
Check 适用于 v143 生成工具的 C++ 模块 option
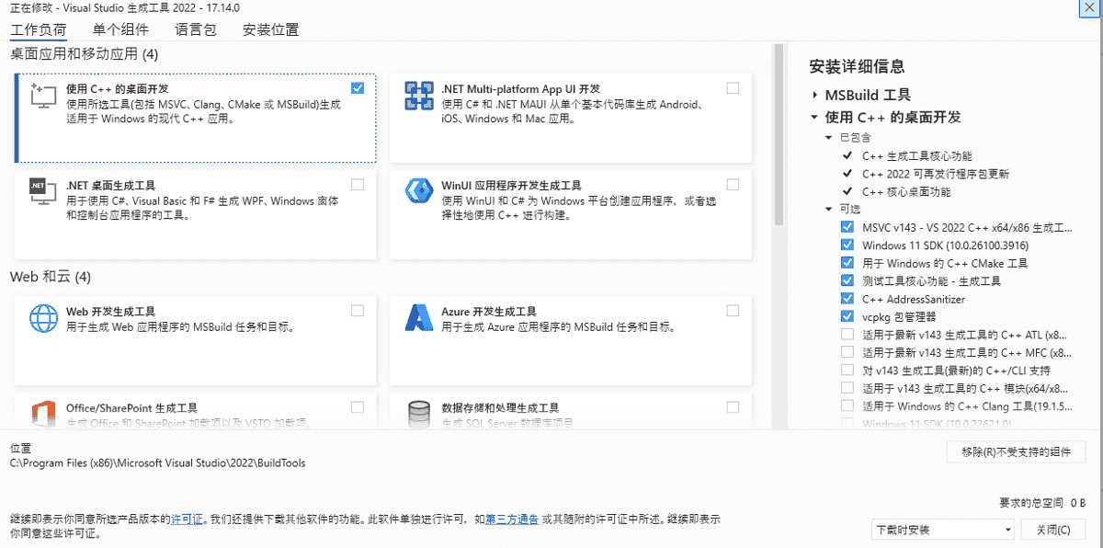(847, 388)
